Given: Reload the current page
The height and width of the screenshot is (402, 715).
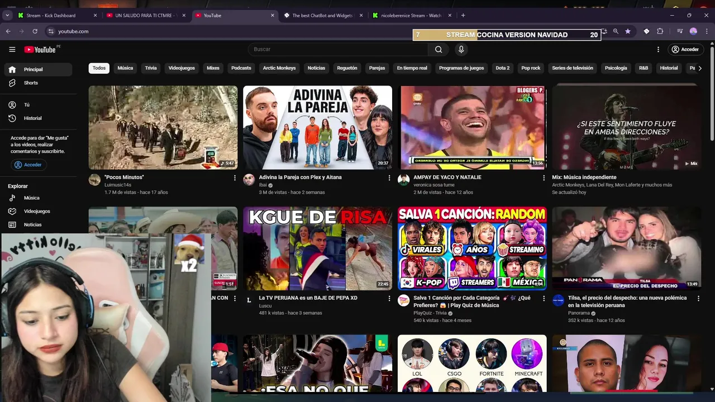Looking at the screenshot, I should click(35, 31).
